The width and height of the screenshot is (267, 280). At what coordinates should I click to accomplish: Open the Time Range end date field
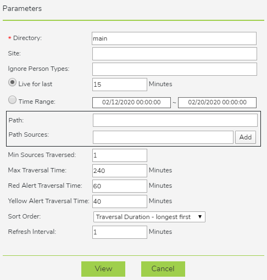(x=217, y=103)
